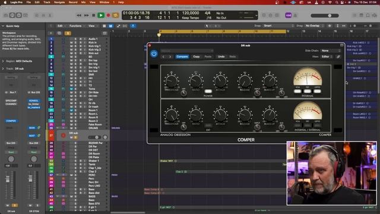Screen dimensions: 380x214
Task: Click the Wi-Fi icon in menu bar
Action: coord(330,2)
